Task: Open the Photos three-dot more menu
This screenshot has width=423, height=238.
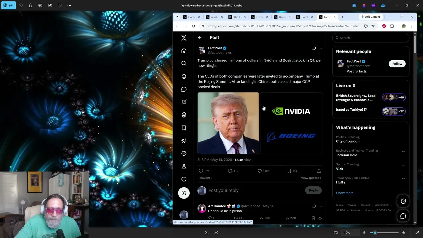Action: (x=69, y=5)
